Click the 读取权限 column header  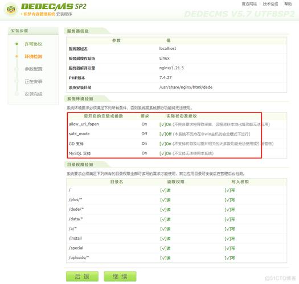(175, 182)
